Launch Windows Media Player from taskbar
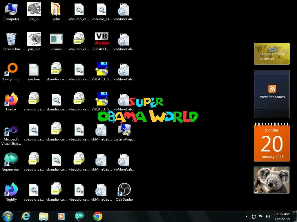297x222 pixels. [x=61, y=216]
